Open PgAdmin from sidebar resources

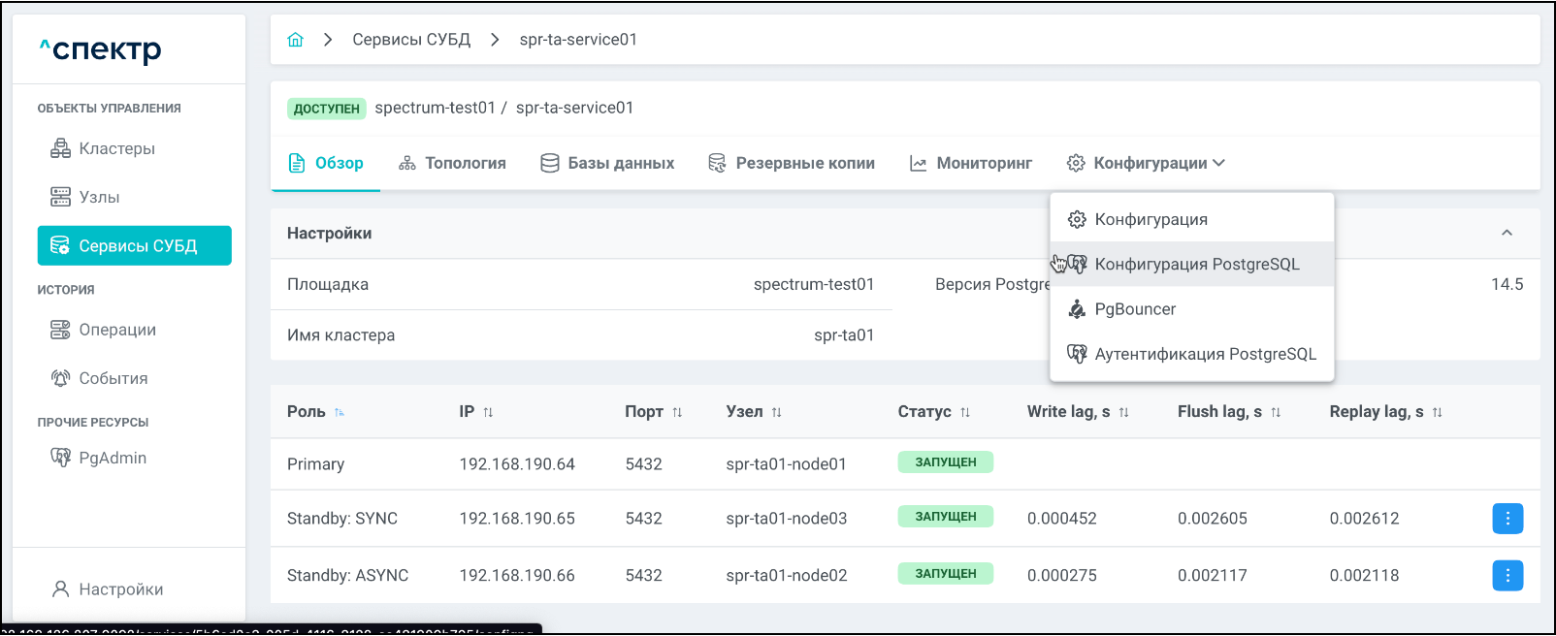[112, 458]
